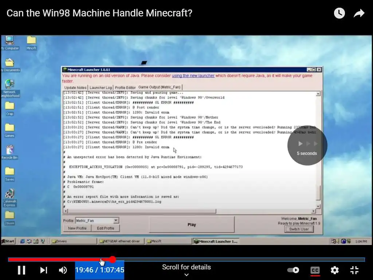Exit full screen mode
373x280 pixels.
354,270
